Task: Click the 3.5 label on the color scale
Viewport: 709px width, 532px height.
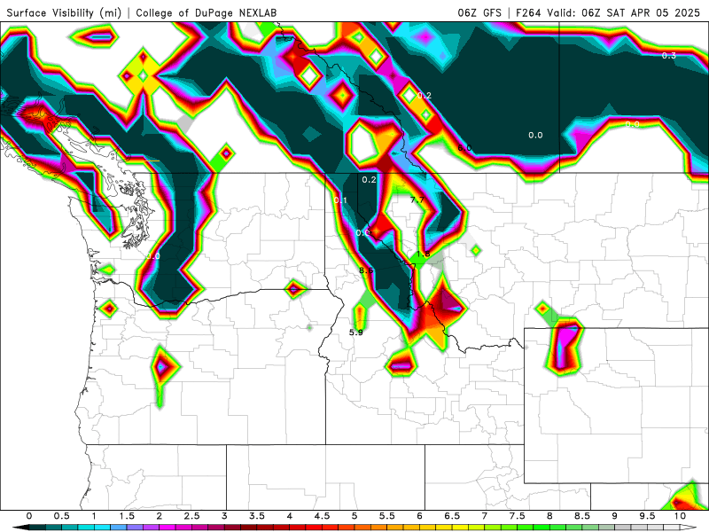Action: [257, 516]
